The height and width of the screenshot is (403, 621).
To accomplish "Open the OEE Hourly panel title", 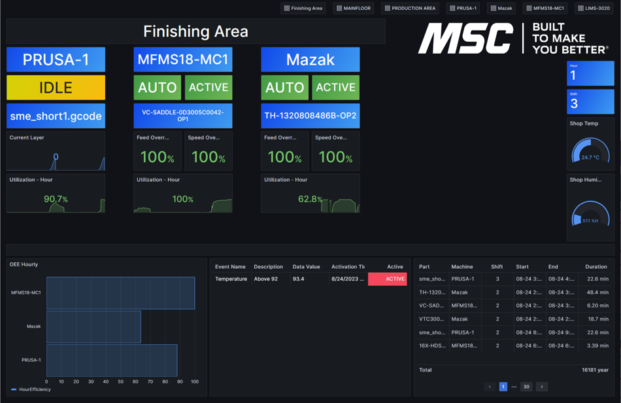I will pyautogui.click(x=24, y=264).
